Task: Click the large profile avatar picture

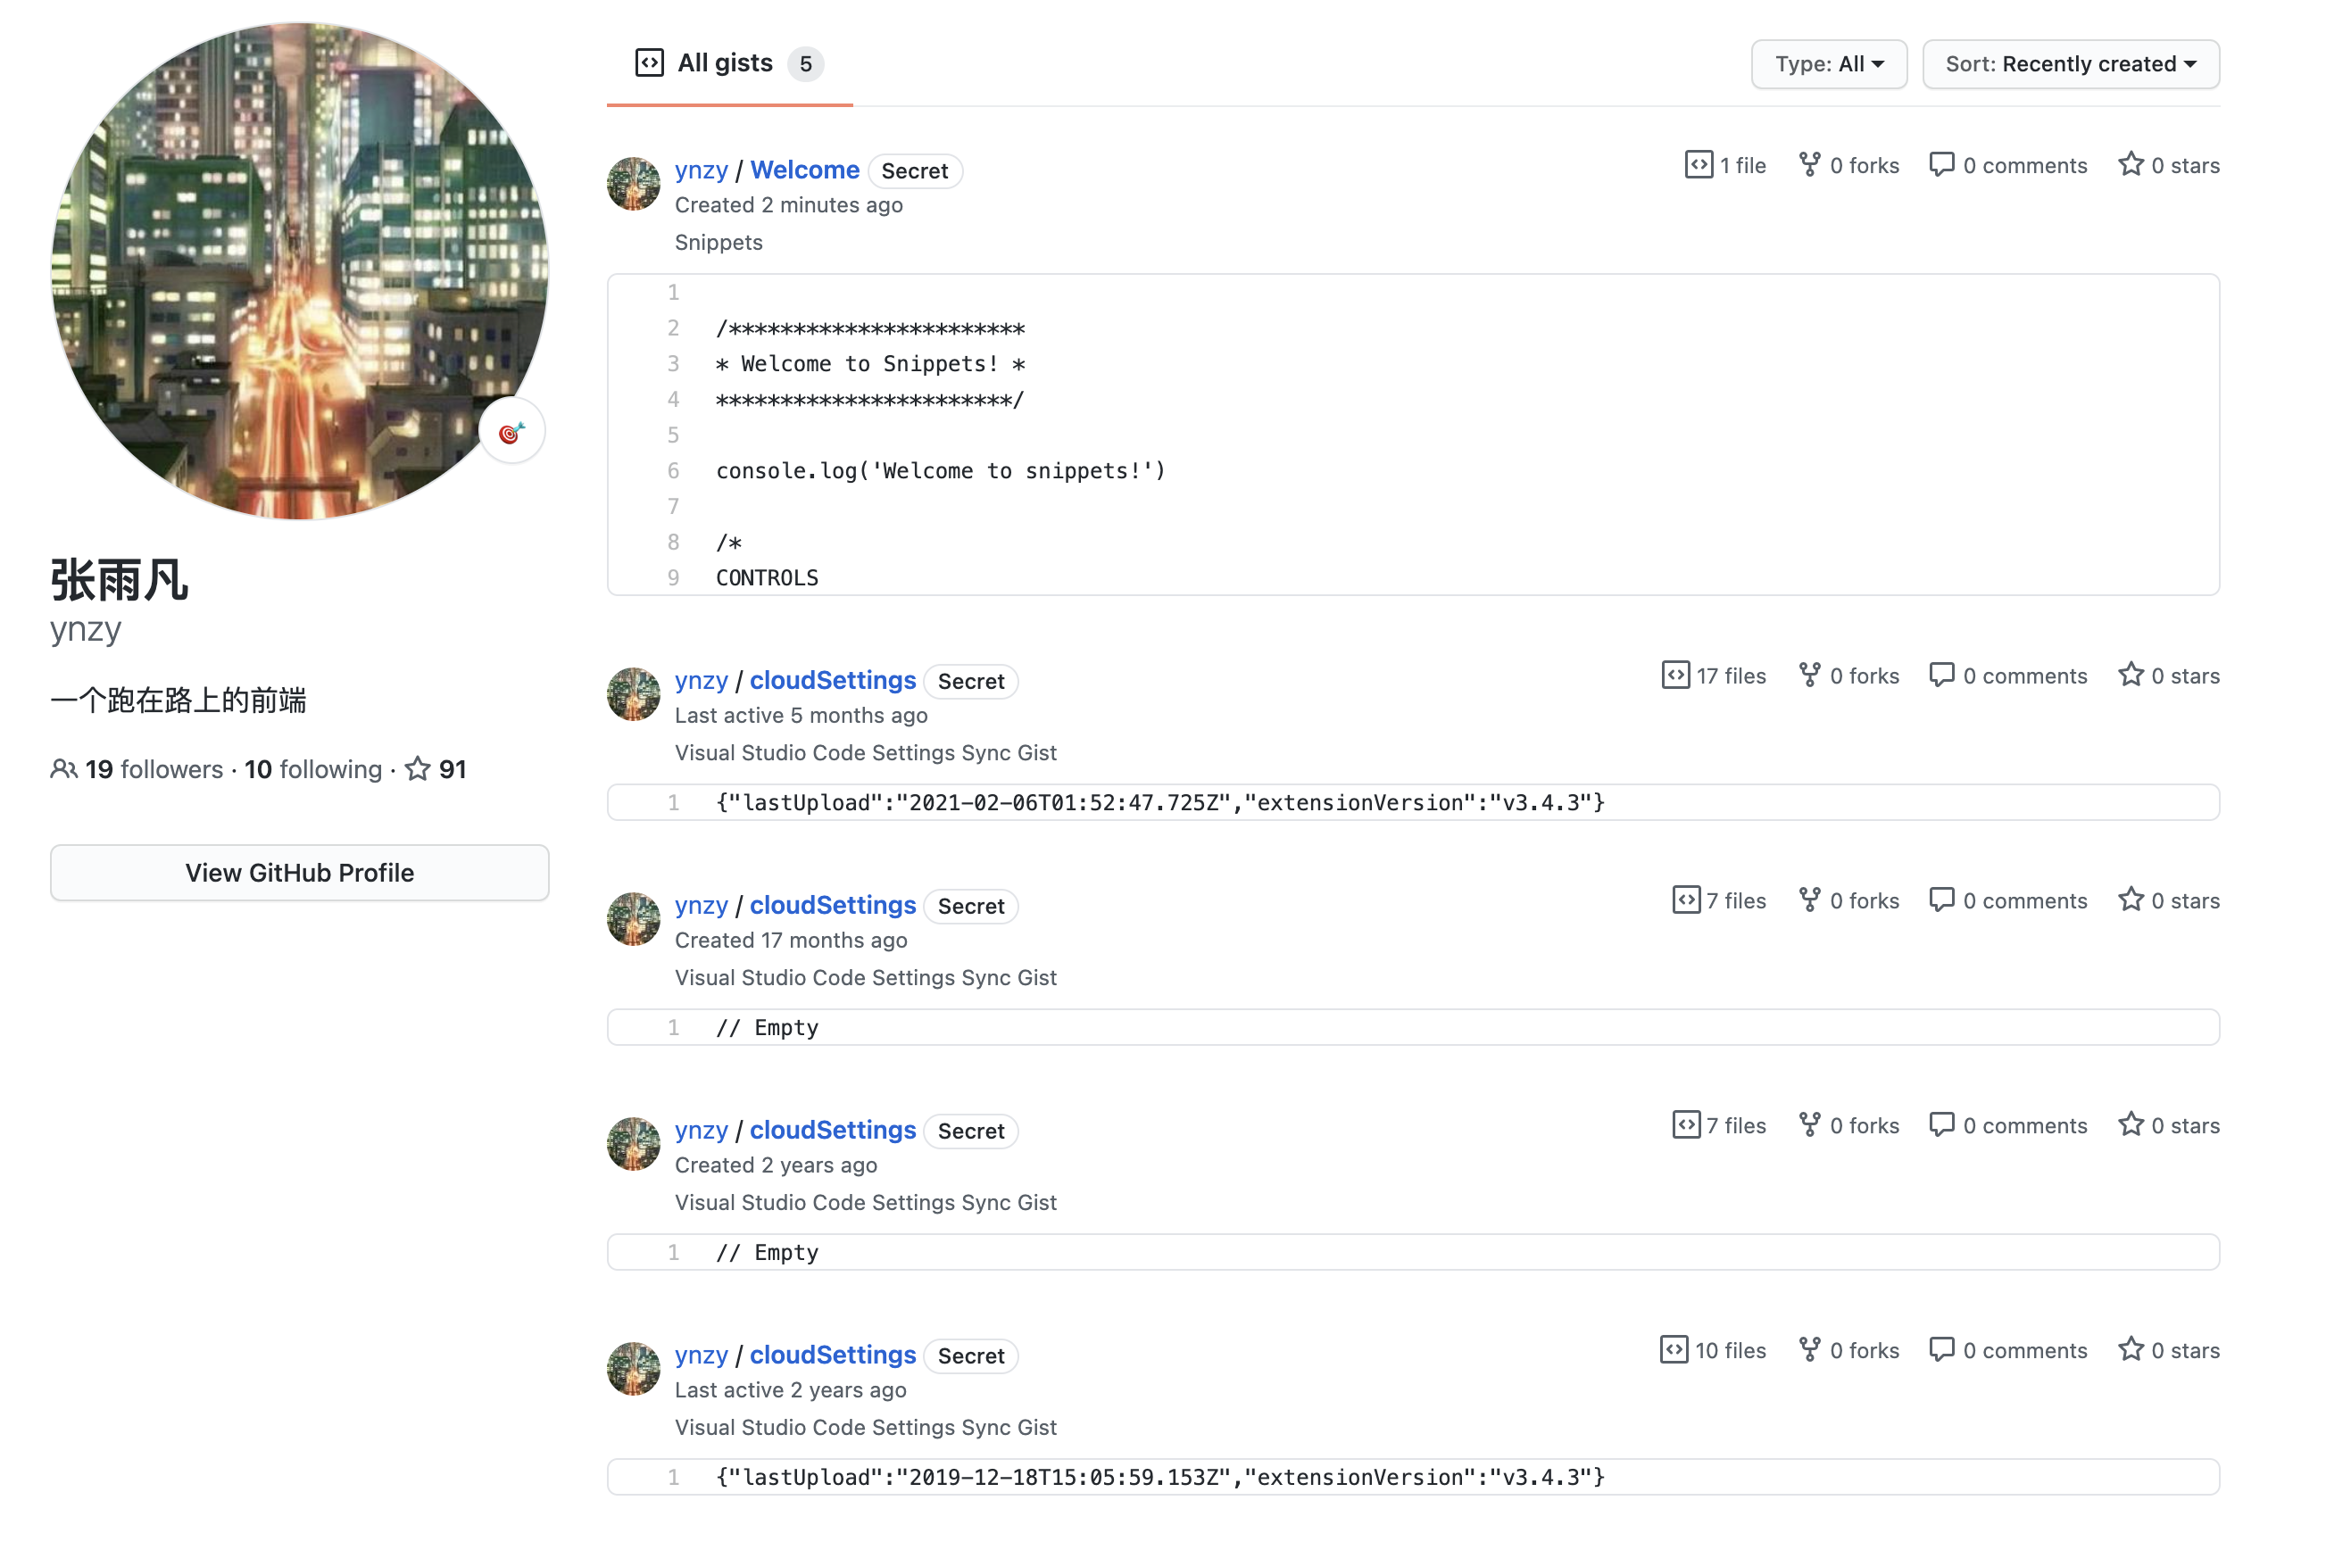Action: tap(299, 270)
